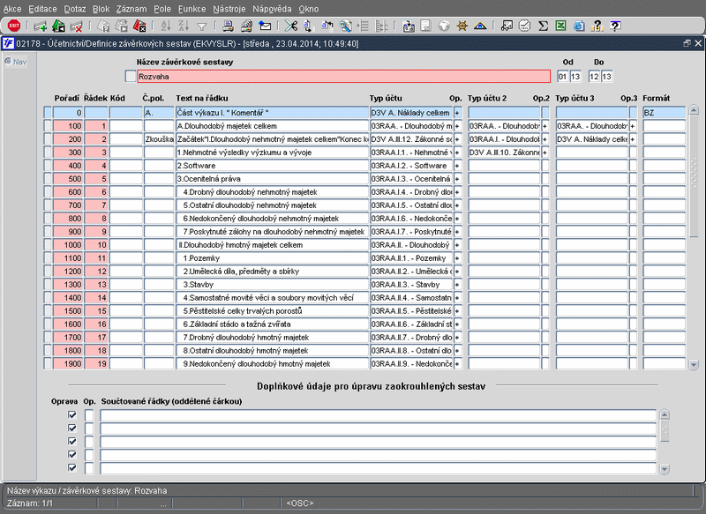Click the red EXIT stop-sign icon
The height and width of the screenshot is (514, 706).
coord(14,26)
